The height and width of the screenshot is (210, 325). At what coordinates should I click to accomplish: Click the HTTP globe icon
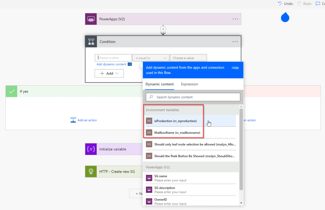coord(91,171)
